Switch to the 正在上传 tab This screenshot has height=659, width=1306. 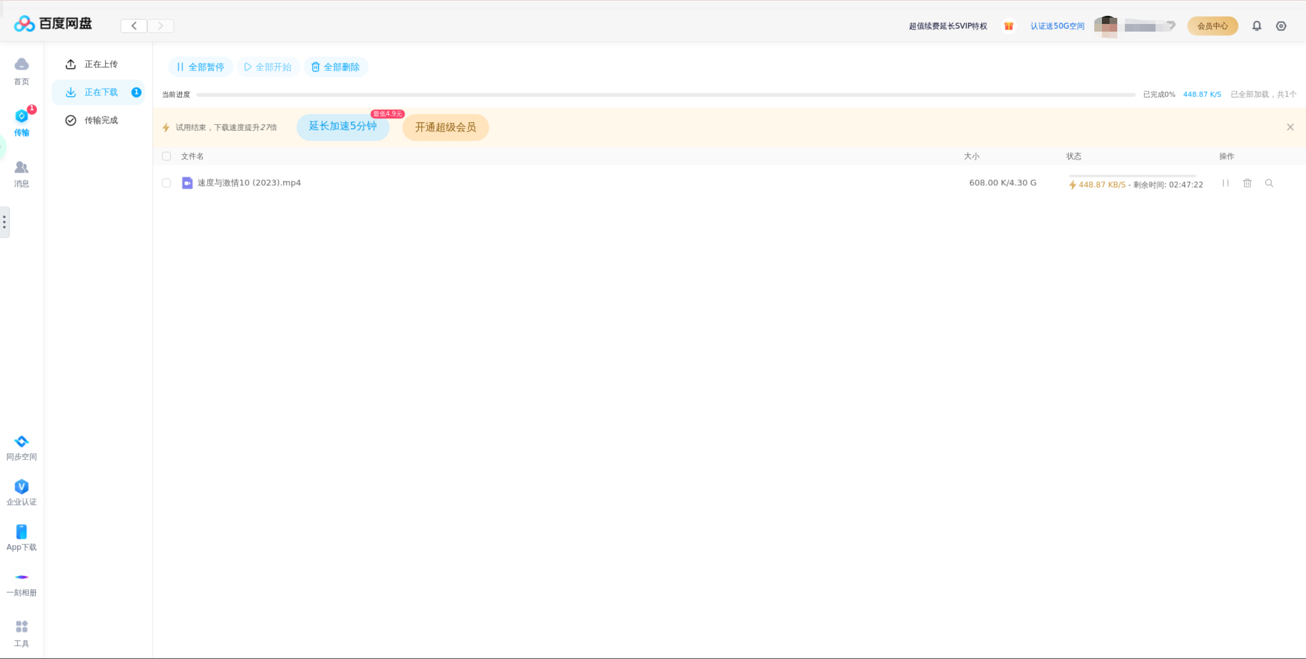pyautogui.click(x=101, y=64)
